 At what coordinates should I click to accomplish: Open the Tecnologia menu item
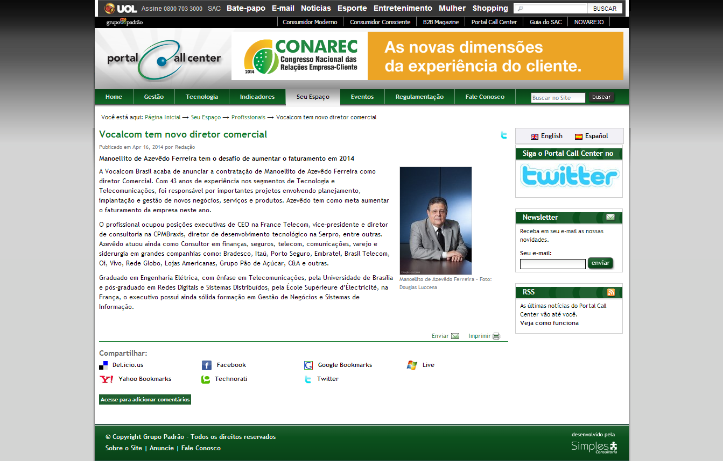202,97
